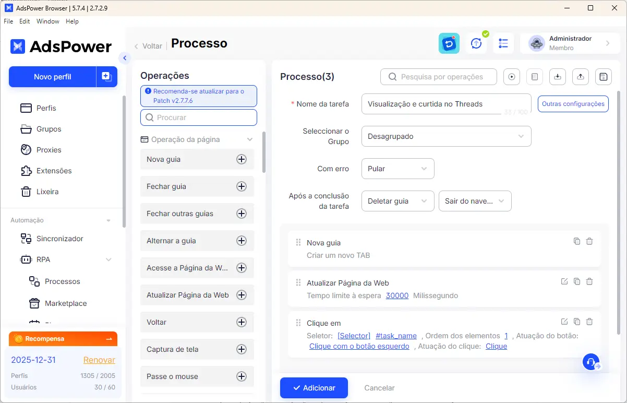
Task: Add Atualizar Página da Web operation plus icon
Action: click(242, 295)
